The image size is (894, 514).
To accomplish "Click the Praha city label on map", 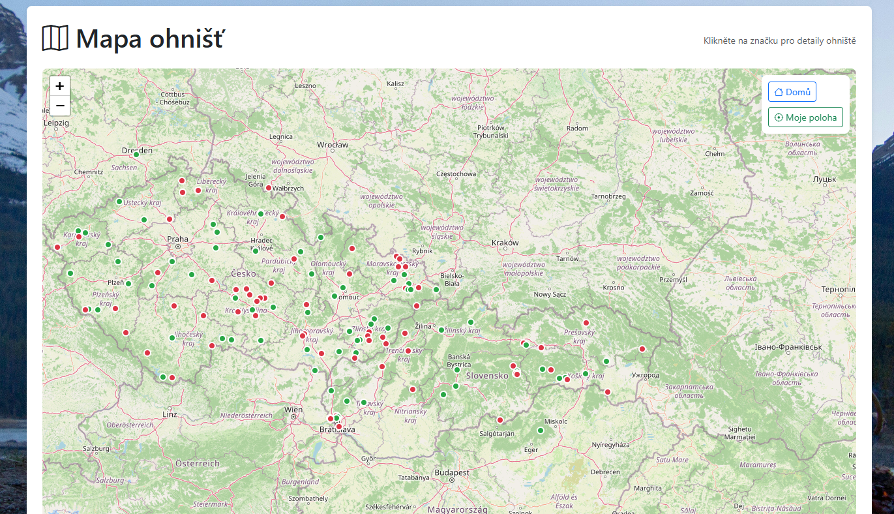I will [177, 239].
